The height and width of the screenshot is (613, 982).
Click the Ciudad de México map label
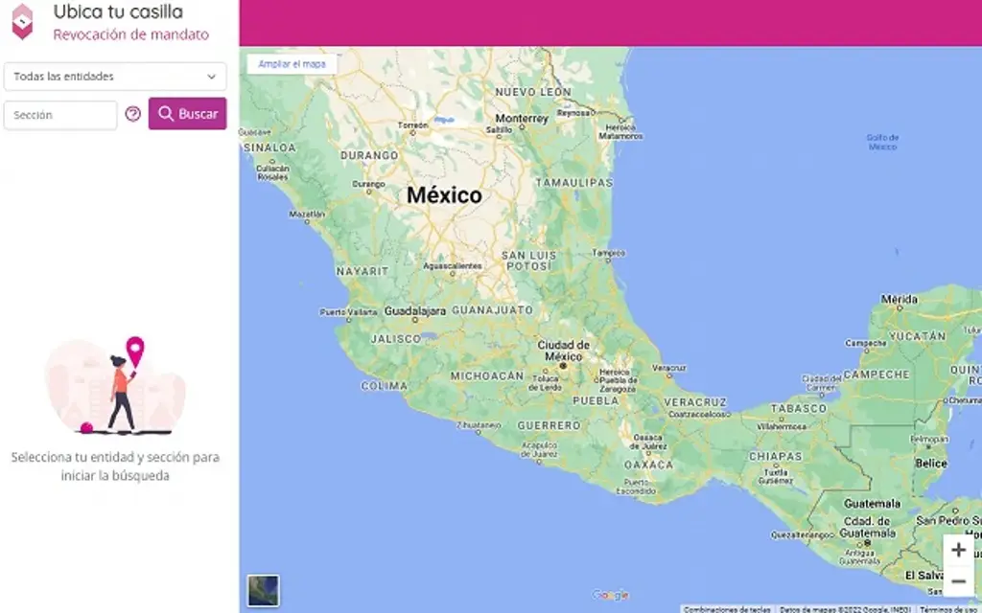563,351
